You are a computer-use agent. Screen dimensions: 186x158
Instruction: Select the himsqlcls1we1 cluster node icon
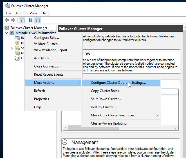tap(12, 33)
